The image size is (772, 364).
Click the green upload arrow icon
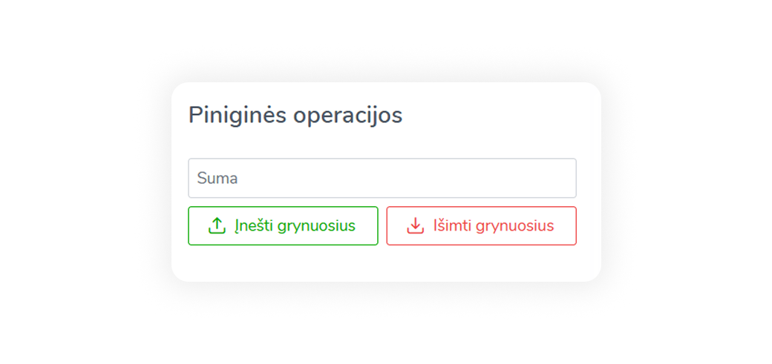click(217, 225)
